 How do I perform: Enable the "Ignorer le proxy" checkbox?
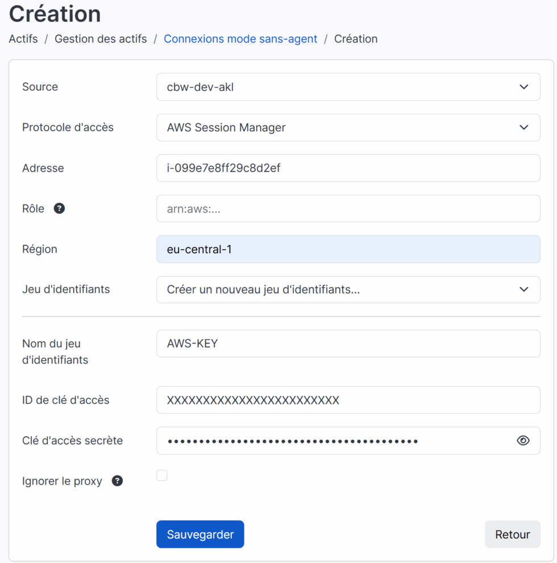[161, 476]
